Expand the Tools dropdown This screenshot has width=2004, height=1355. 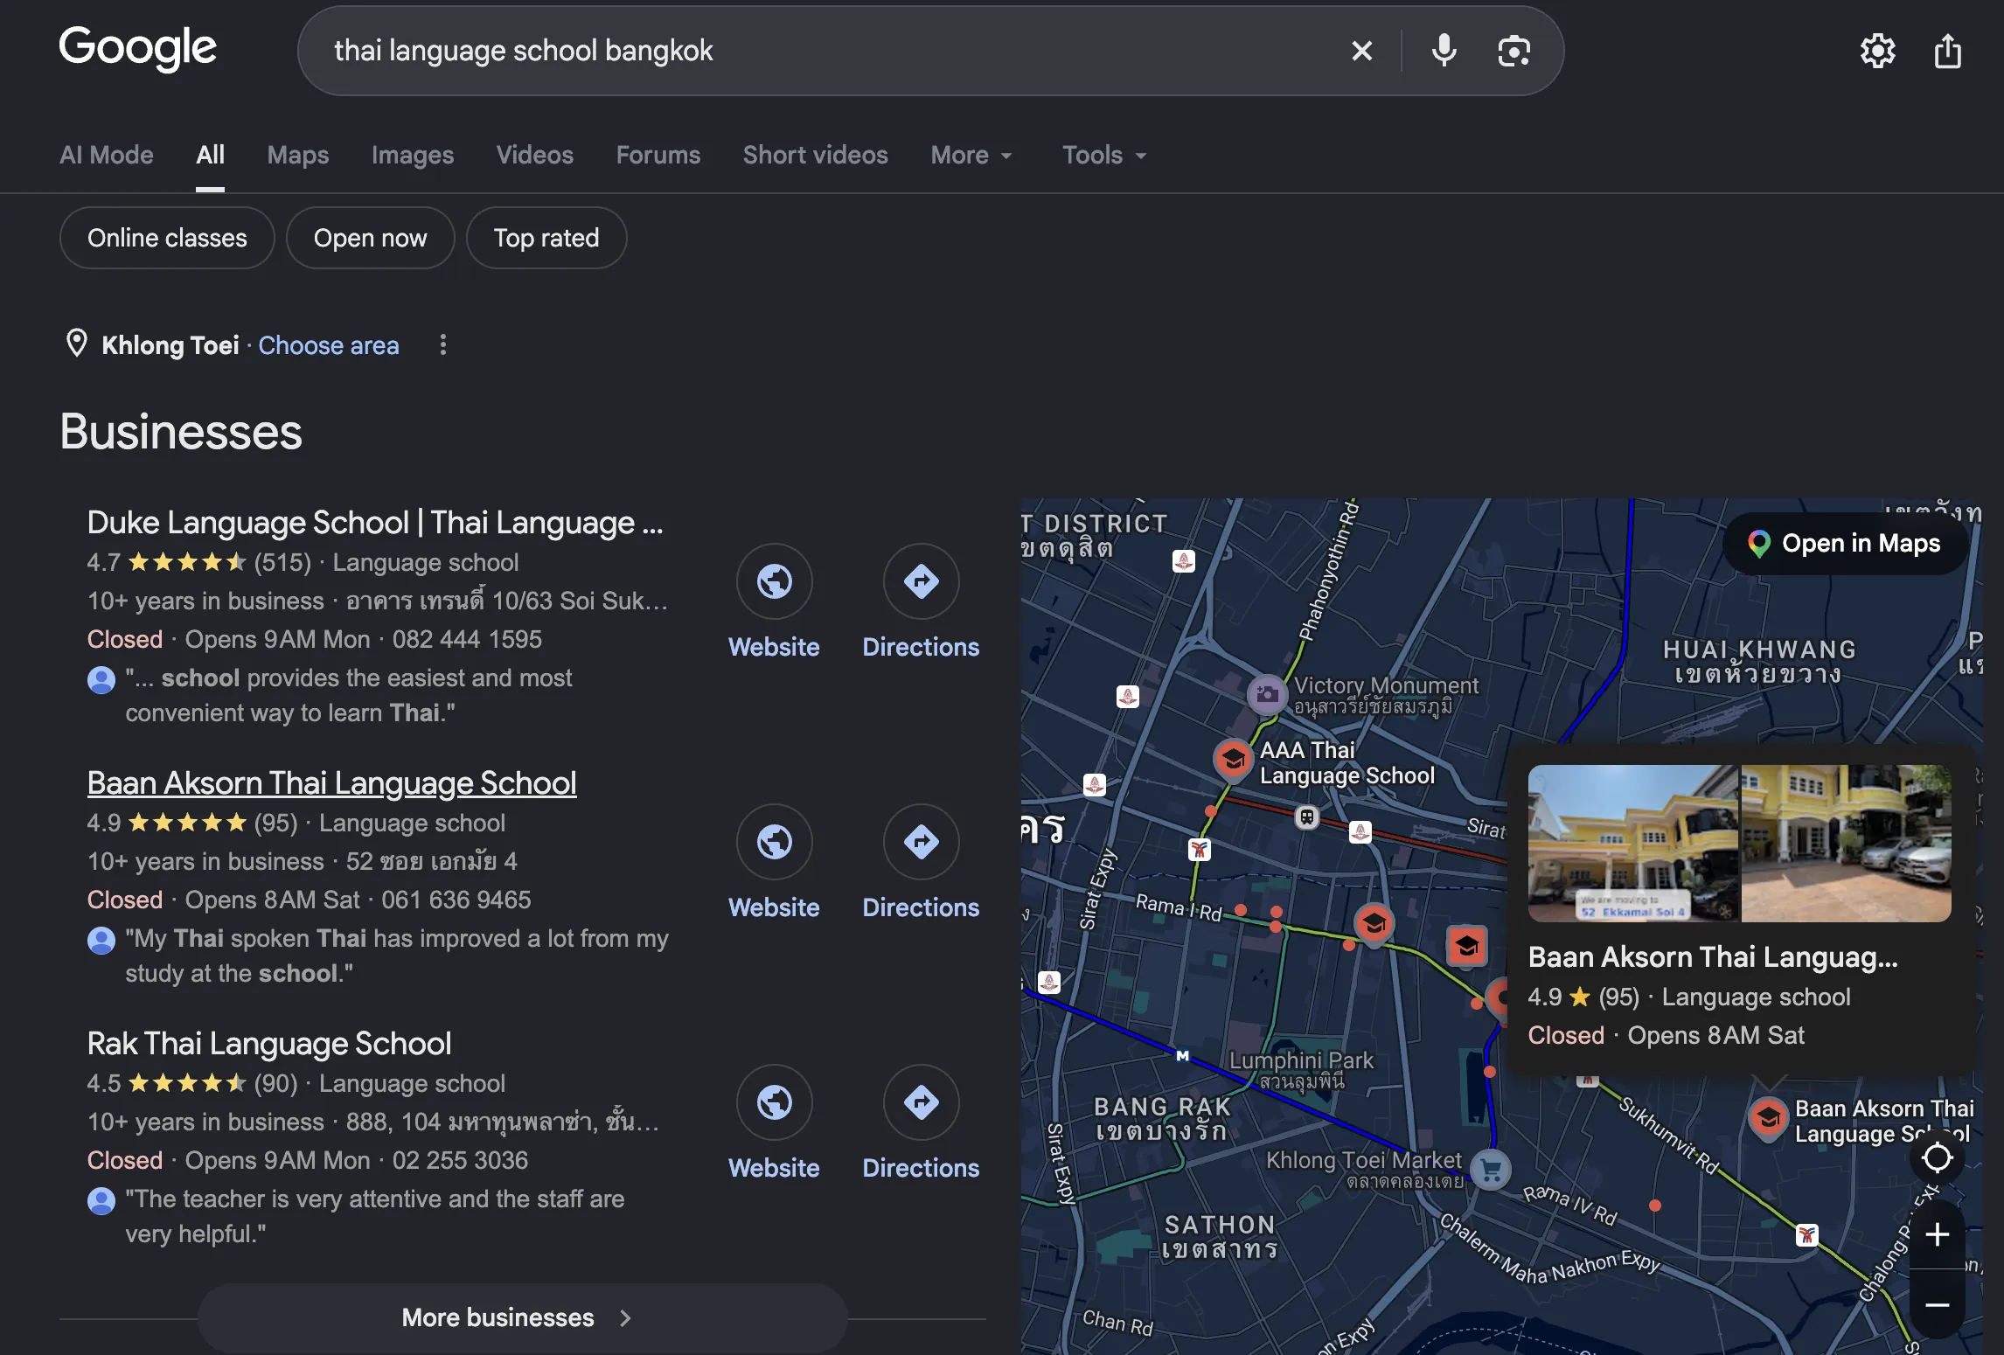[x=1104, y=155]
